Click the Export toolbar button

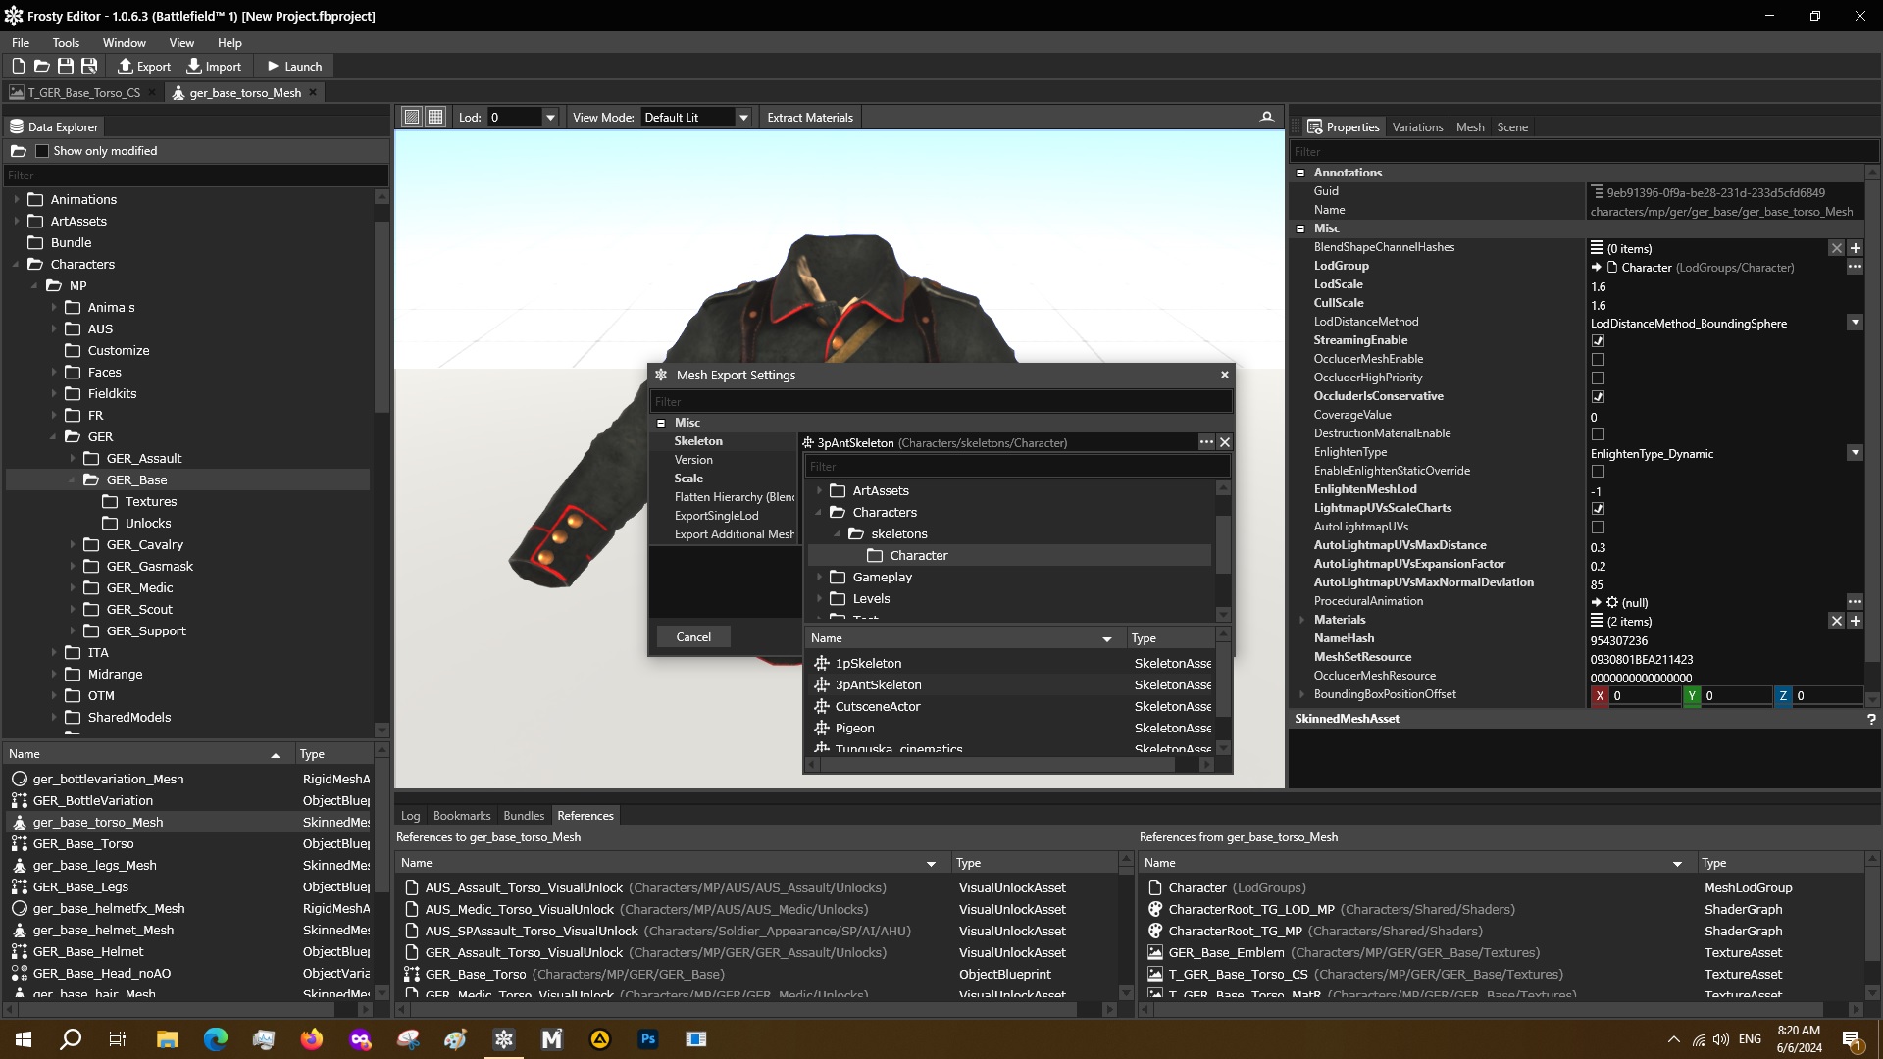144,66
